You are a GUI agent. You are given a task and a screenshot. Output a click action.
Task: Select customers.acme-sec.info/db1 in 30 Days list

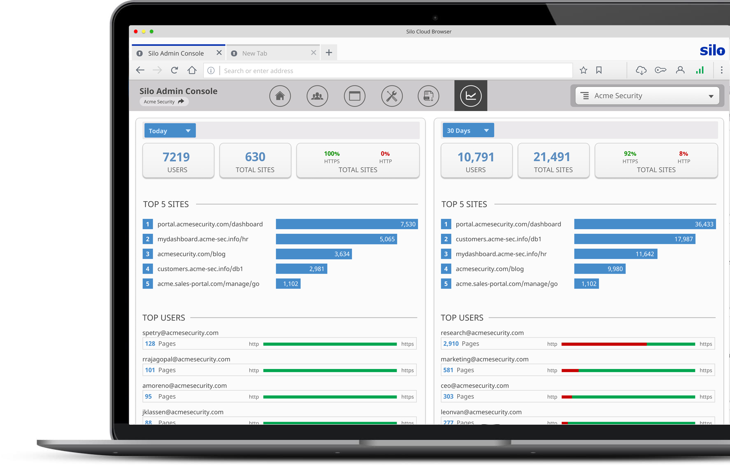(x=498, y=239)
